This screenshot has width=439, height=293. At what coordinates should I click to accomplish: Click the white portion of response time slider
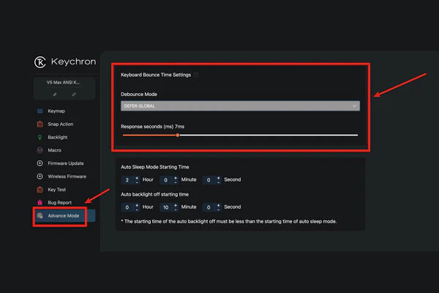click(x=269, y=135)
